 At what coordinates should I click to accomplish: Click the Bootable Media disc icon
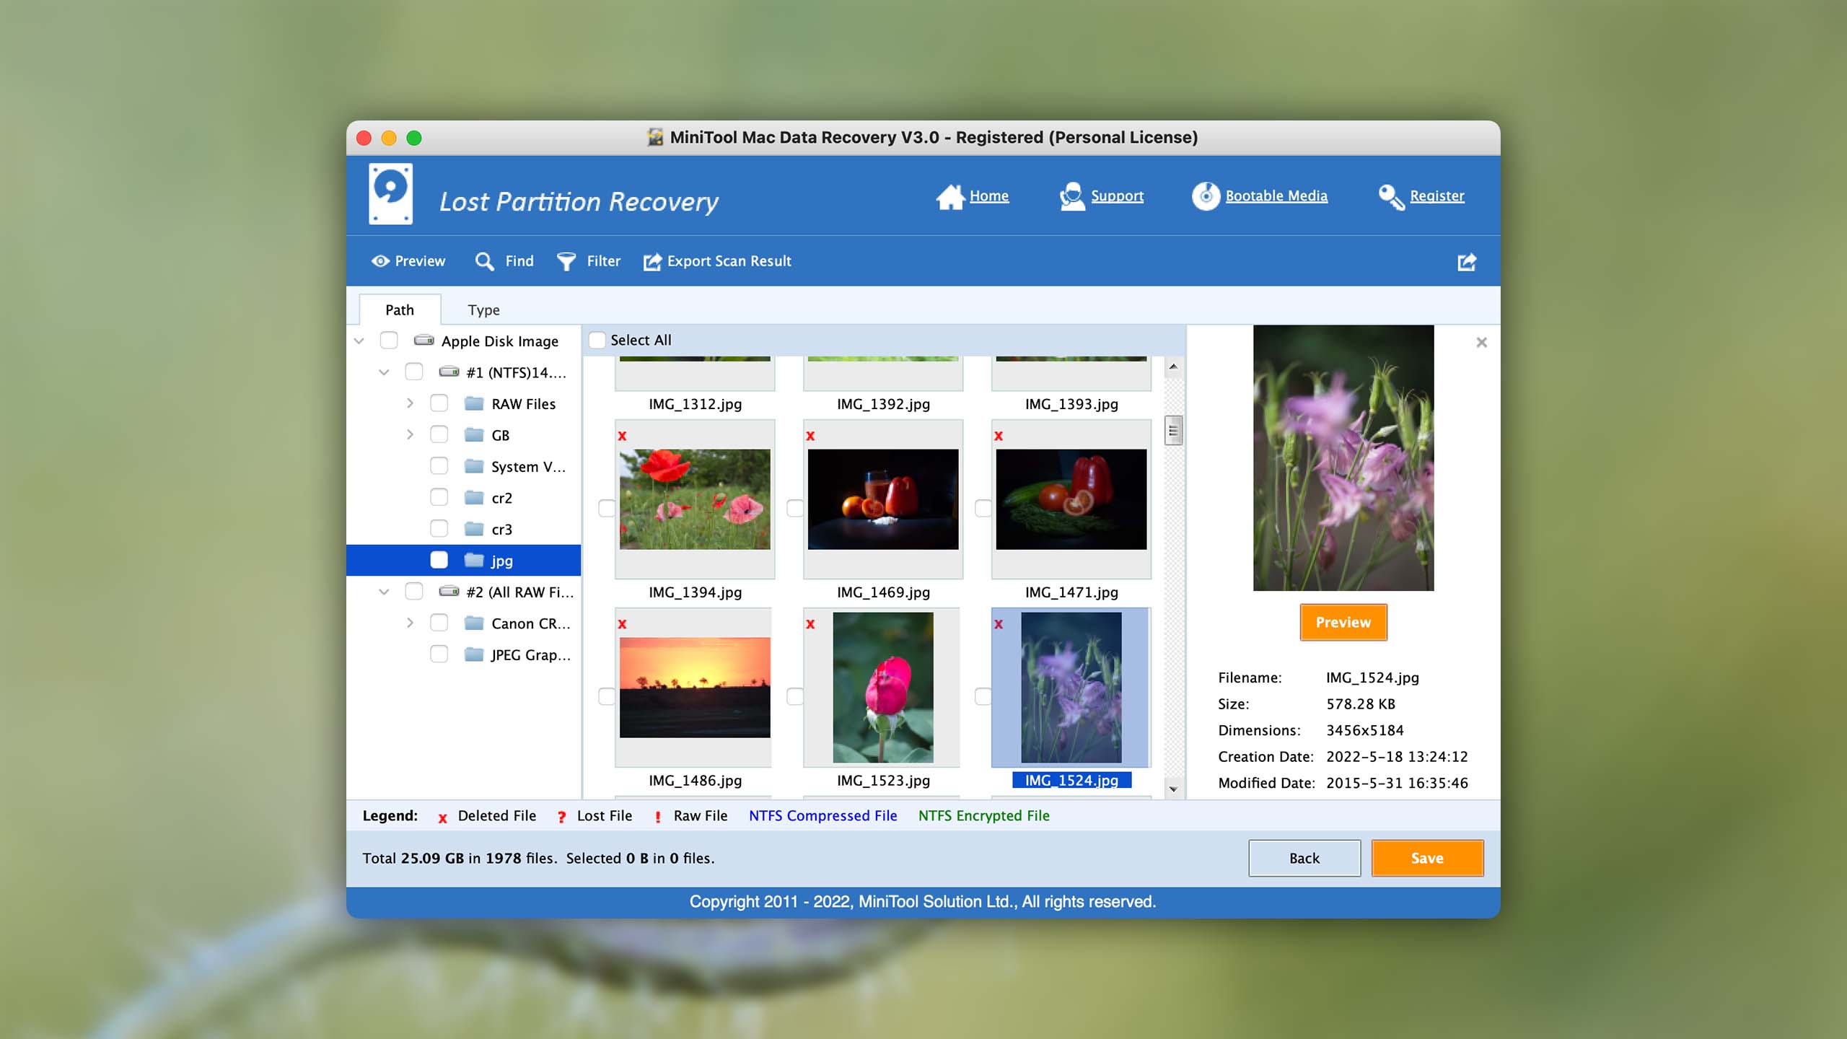tap(1206, 196)
